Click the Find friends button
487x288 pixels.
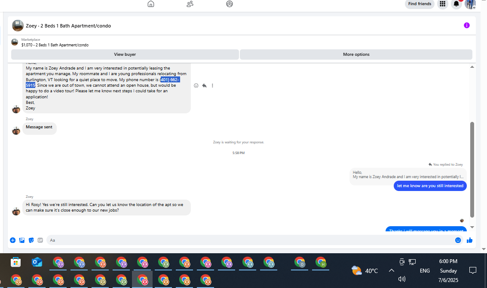[420, 4]
